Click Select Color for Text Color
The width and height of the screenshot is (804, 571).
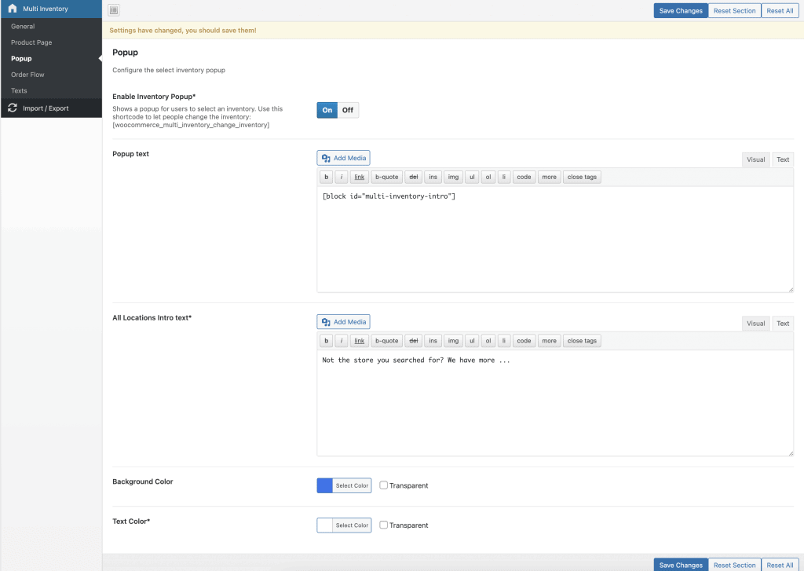pyautogui.click(x=352, y=525)
